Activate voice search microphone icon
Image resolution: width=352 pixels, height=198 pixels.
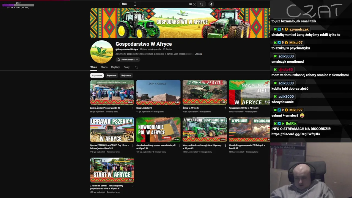[x=211, y=4]
